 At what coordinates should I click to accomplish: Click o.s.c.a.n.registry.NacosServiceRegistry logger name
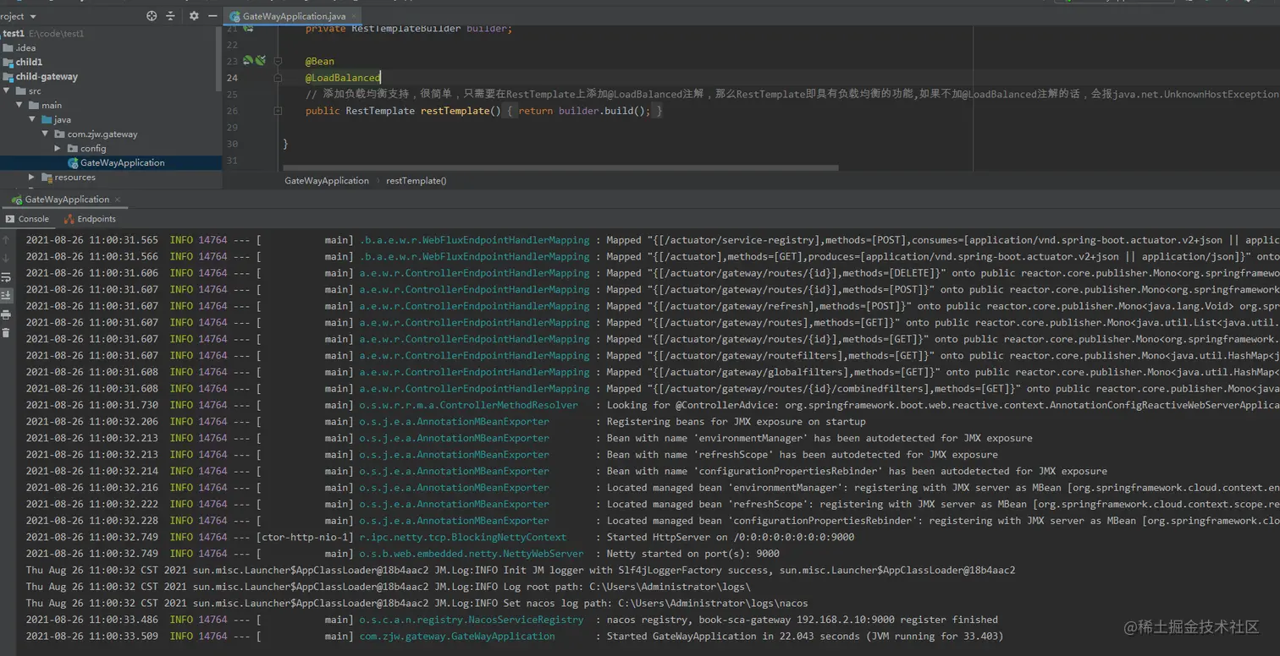pos(472,620)
